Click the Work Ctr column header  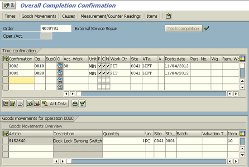coord(120,59)
